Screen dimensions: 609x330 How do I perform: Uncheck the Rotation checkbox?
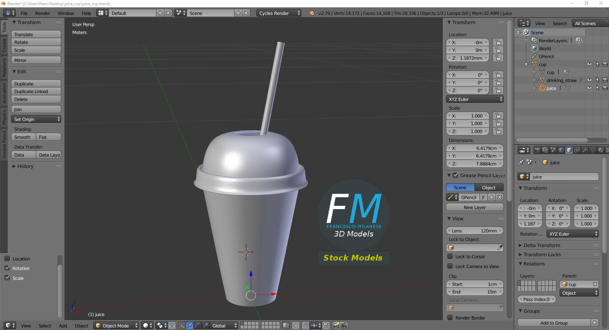(x=7, y=268)
